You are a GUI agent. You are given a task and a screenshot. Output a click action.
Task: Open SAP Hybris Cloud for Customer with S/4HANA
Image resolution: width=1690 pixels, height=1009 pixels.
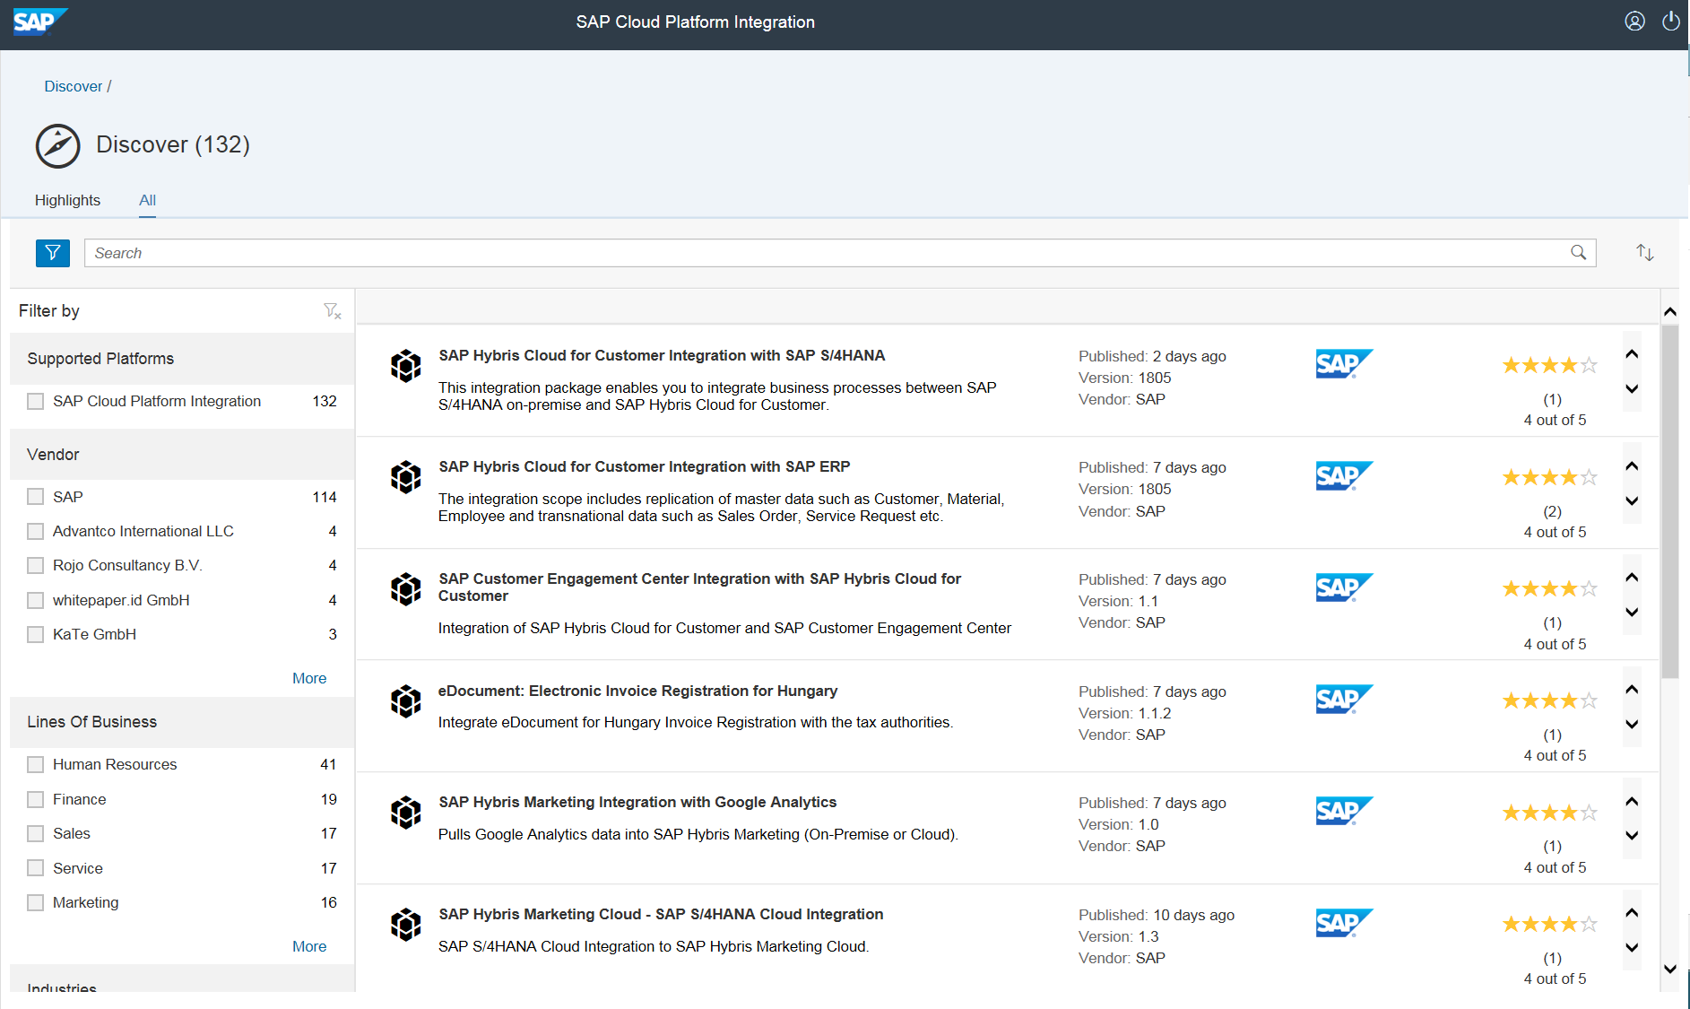[x=662, y=356]
